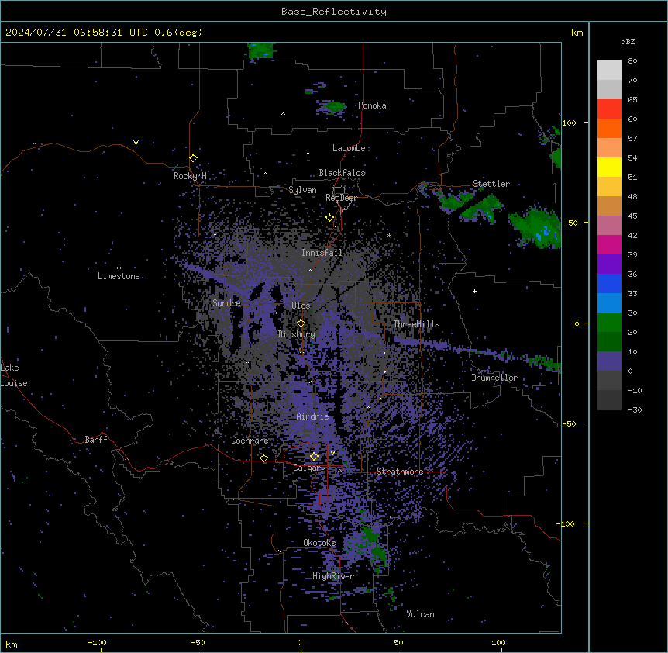Click the Airdrie city label

tap(312, 416)
